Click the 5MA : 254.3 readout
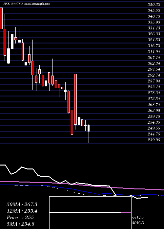This screenshot has height=229, width=164. click(21, 224)
